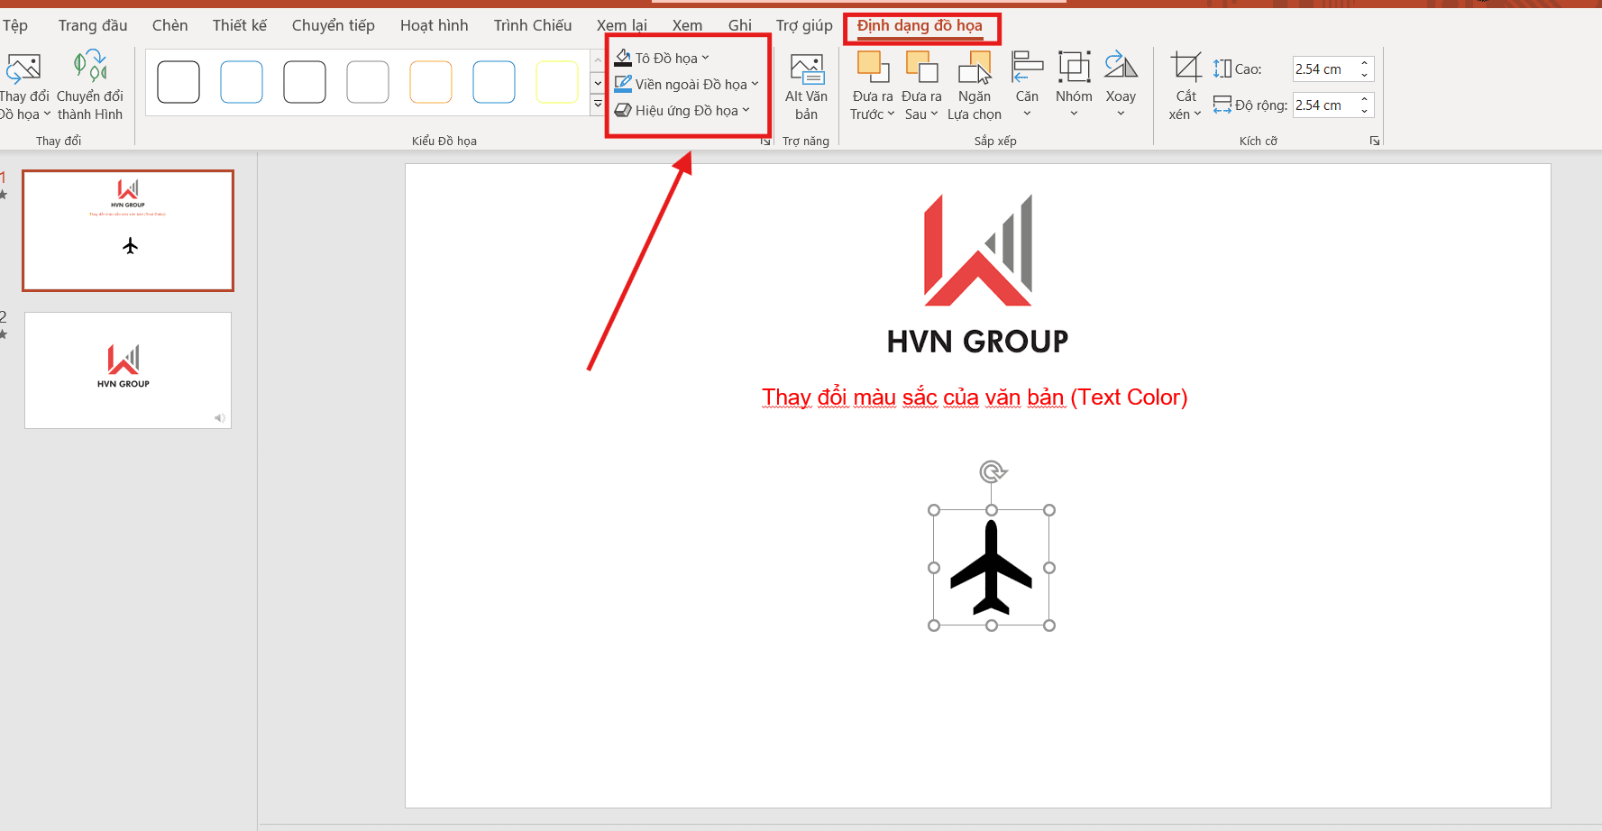Open the Kích cỡ dialog launcher

tap(1374, 141)
